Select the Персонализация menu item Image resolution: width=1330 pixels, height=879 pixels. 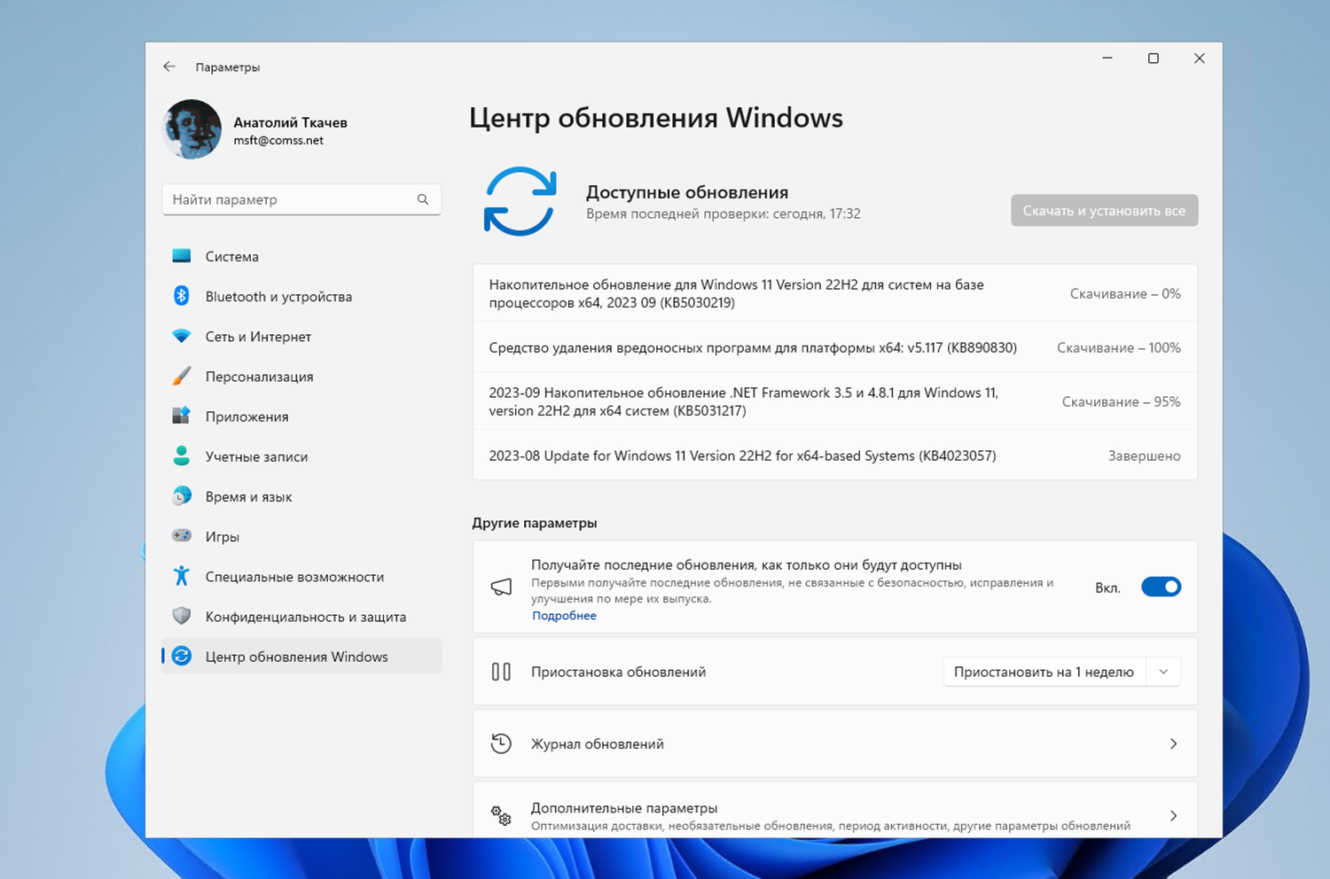click(x=301, y=377)
